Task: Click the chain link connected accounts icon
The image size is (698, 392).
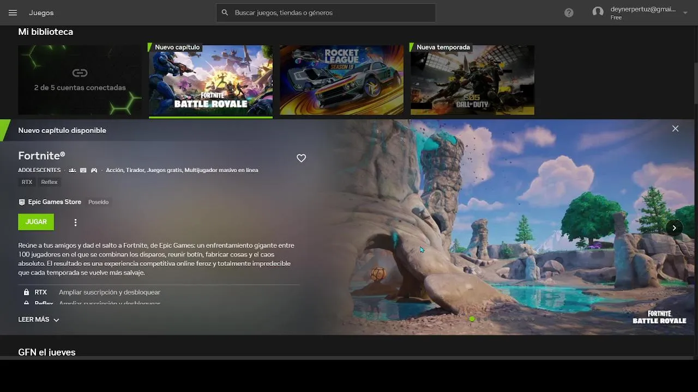Action: [80, 73]
